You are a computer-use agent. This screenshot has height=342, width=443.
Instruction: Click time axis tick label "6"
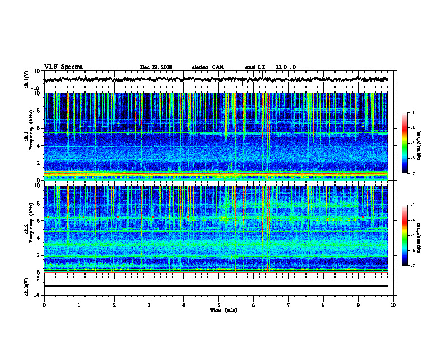254,305
